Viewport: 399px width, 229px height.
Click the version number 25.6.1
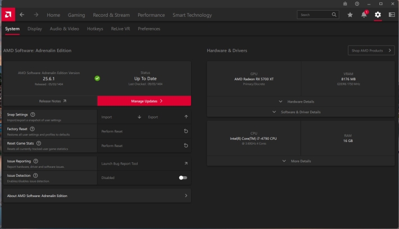[x=48, y=79]
